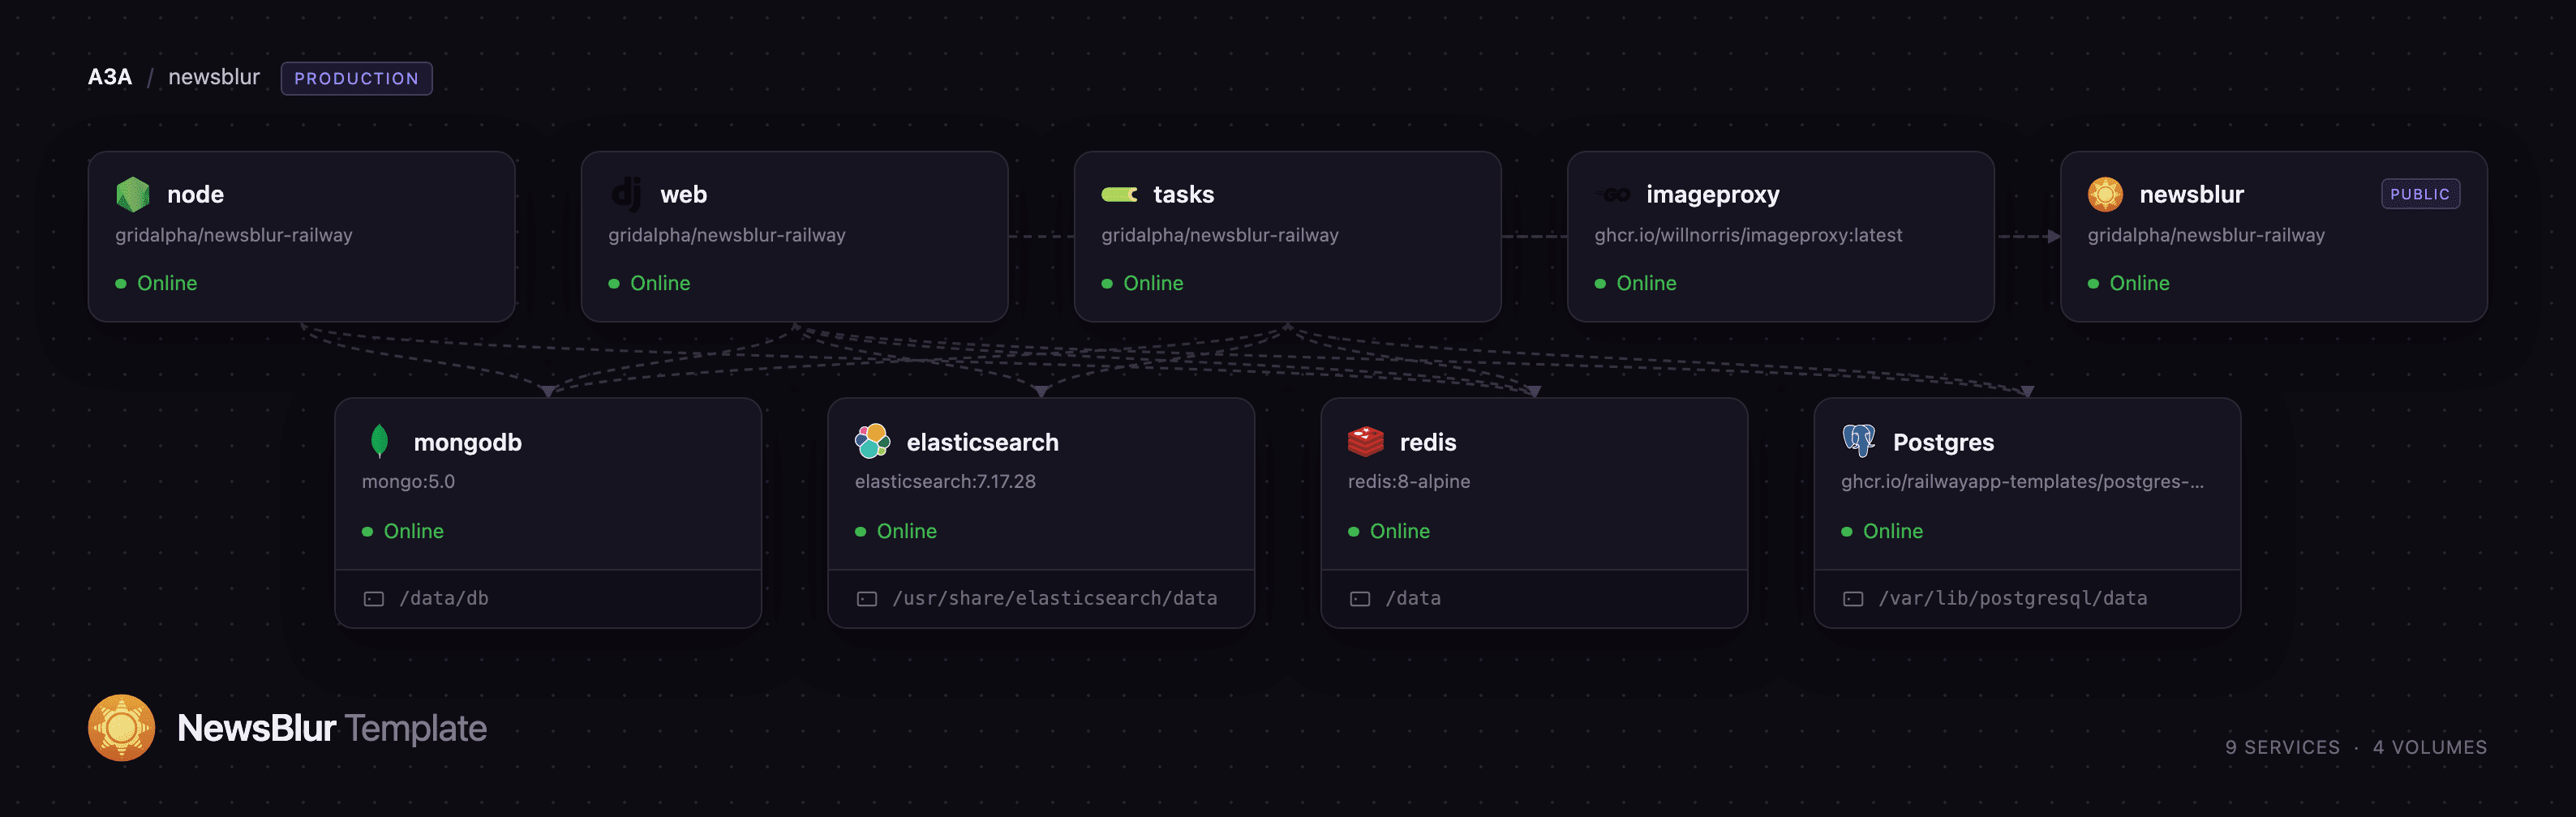Click Online status on imageproxy card
The image size is (2576, 817).
(1635, 284)
